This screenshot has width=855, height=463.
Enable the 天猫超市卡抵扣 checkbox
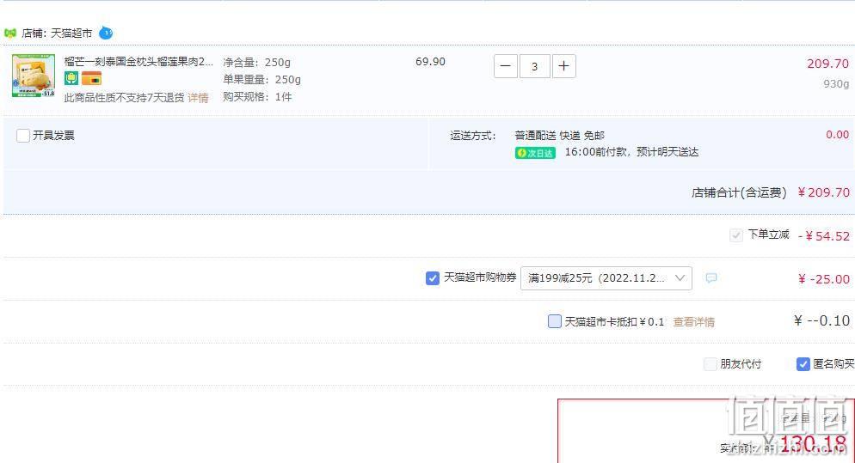555,321
